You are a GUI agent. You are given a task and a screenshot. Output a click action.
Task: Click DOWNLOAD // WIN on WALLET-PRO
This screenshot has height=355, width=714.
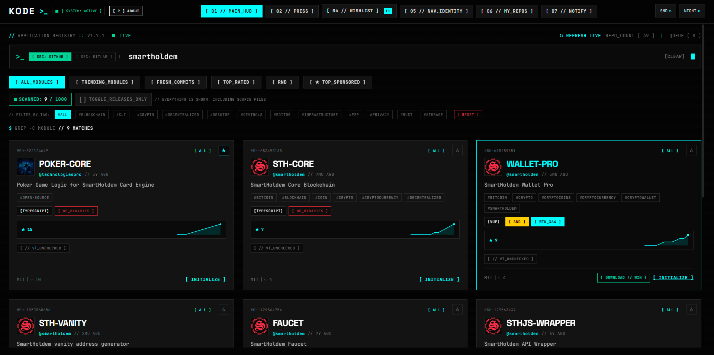pyautogui.click(x=624, y=278)
